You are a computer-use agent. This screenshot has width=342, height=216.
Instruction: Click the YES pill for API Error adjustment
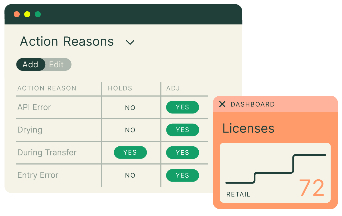coord(182,107)
